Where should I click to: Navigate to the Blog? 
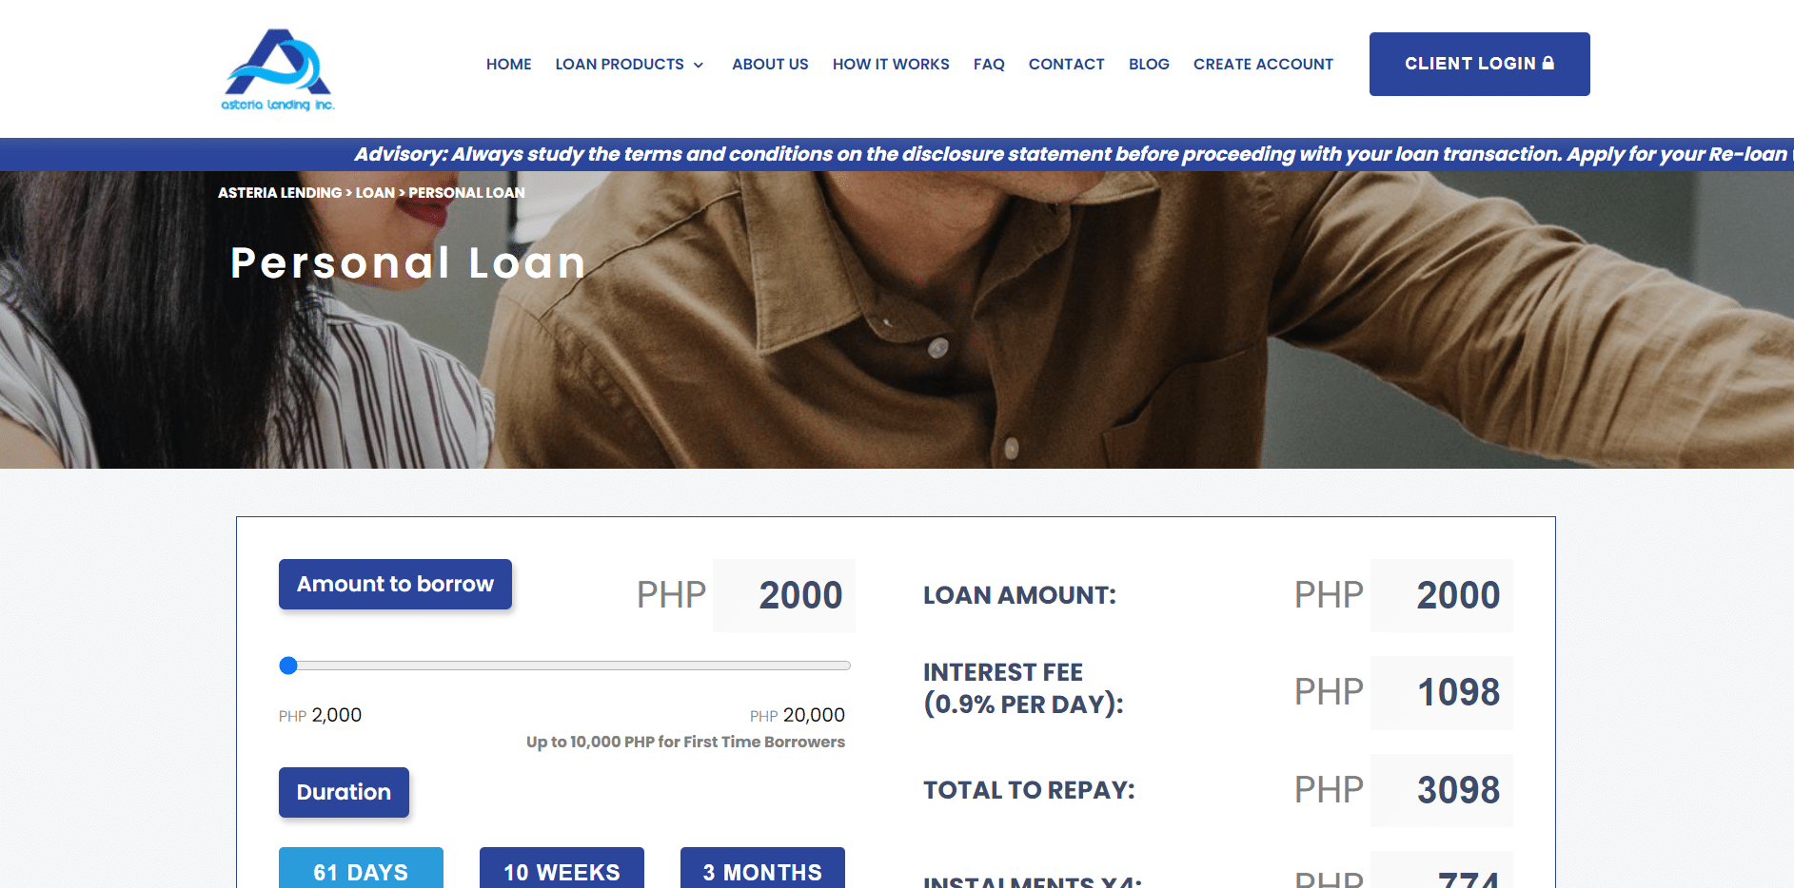coord(1149,64)
